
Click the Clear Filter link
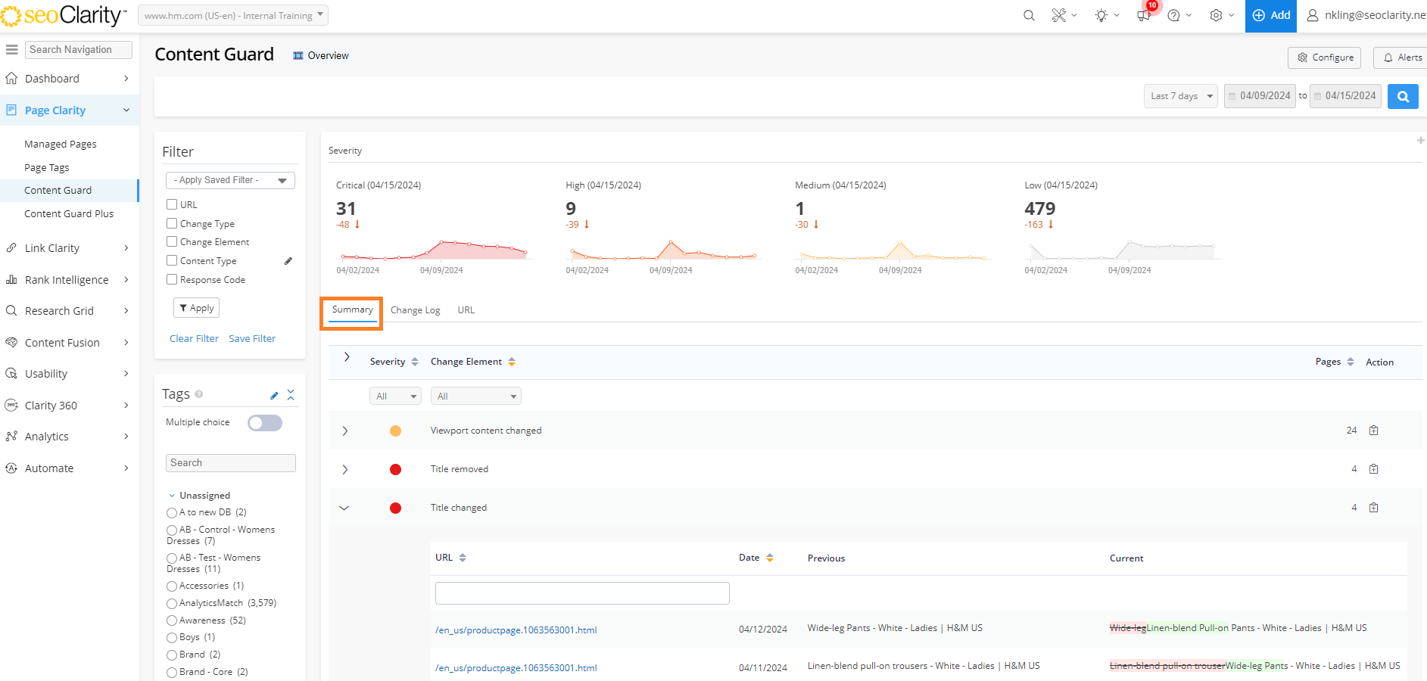194,339
